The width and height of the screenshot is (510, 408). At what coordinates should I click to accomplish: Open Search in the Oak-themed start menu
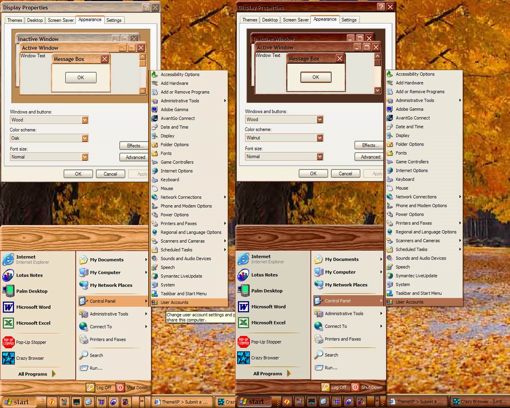pos(96,355)
